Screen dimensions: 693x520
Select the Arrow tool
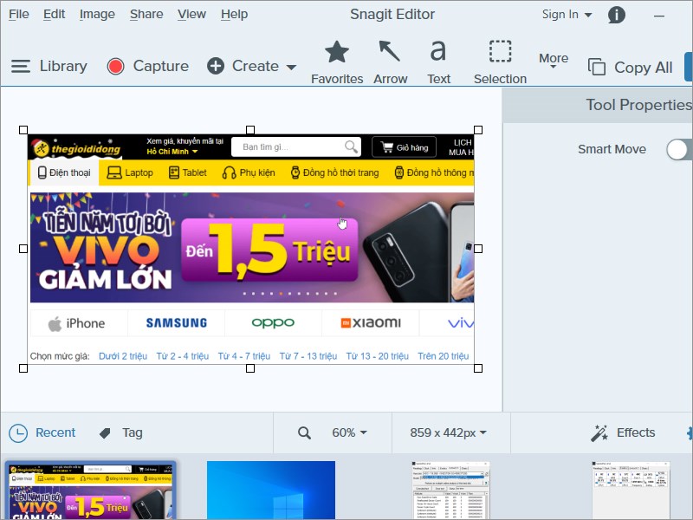coord(391,62)
